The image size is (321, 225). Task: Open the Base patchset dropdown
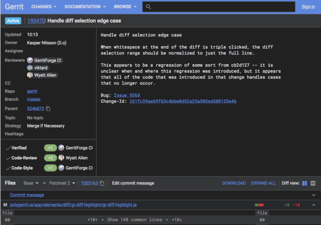click(x=31, y=183)
